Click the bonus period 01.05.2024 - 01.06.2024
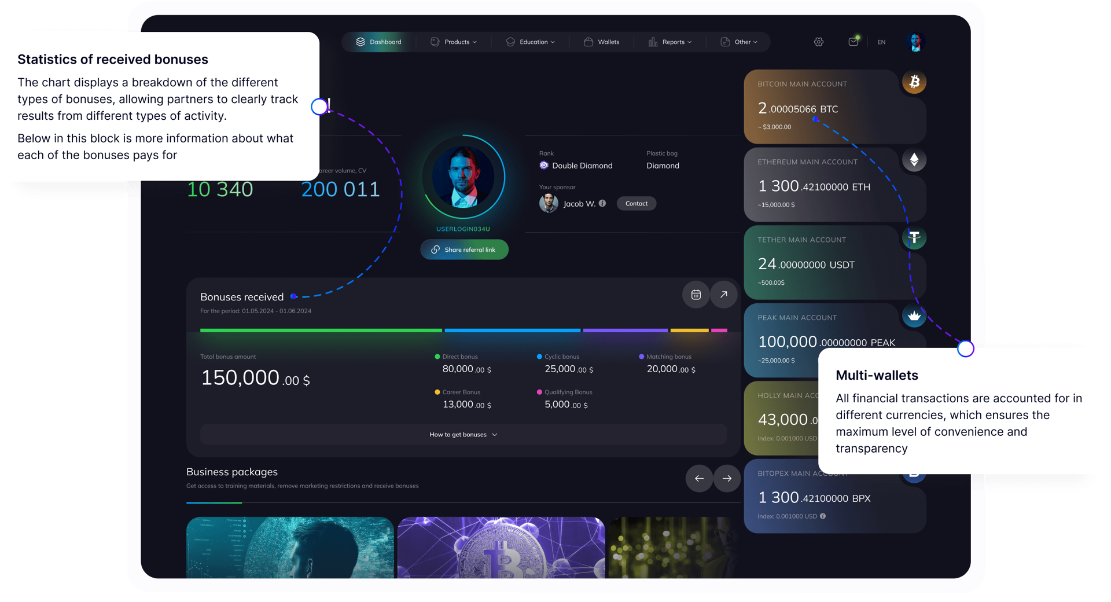 (277, 311)
